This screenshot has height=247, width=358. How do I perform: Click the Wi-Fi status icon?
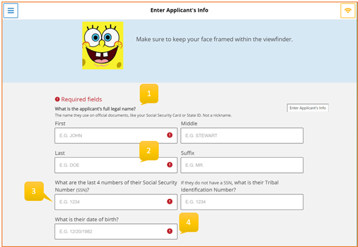click(348, 11)
